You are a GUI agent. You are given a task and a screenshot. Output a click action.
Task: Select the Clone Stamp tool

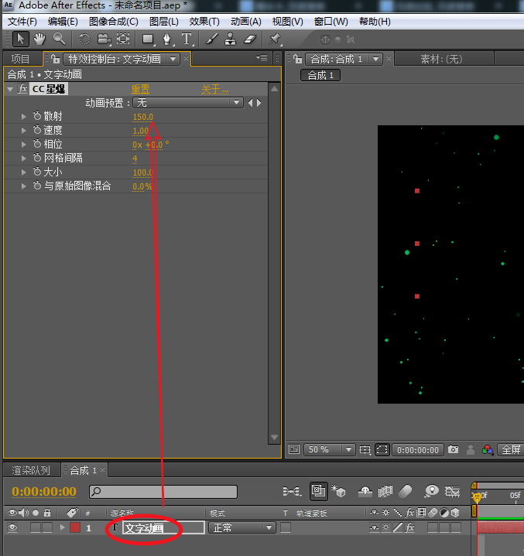(231, 39)
